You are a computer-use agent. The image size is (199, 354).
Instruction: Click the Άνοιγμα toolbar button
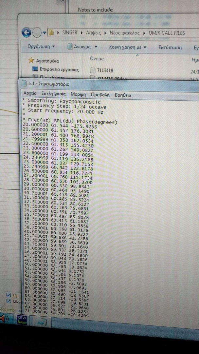tap(79, 47)
